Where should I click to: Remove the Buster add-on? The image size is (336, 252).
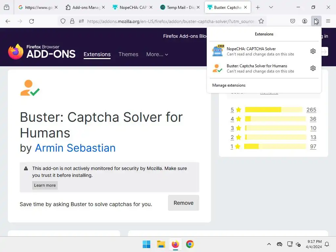point(183,203)
